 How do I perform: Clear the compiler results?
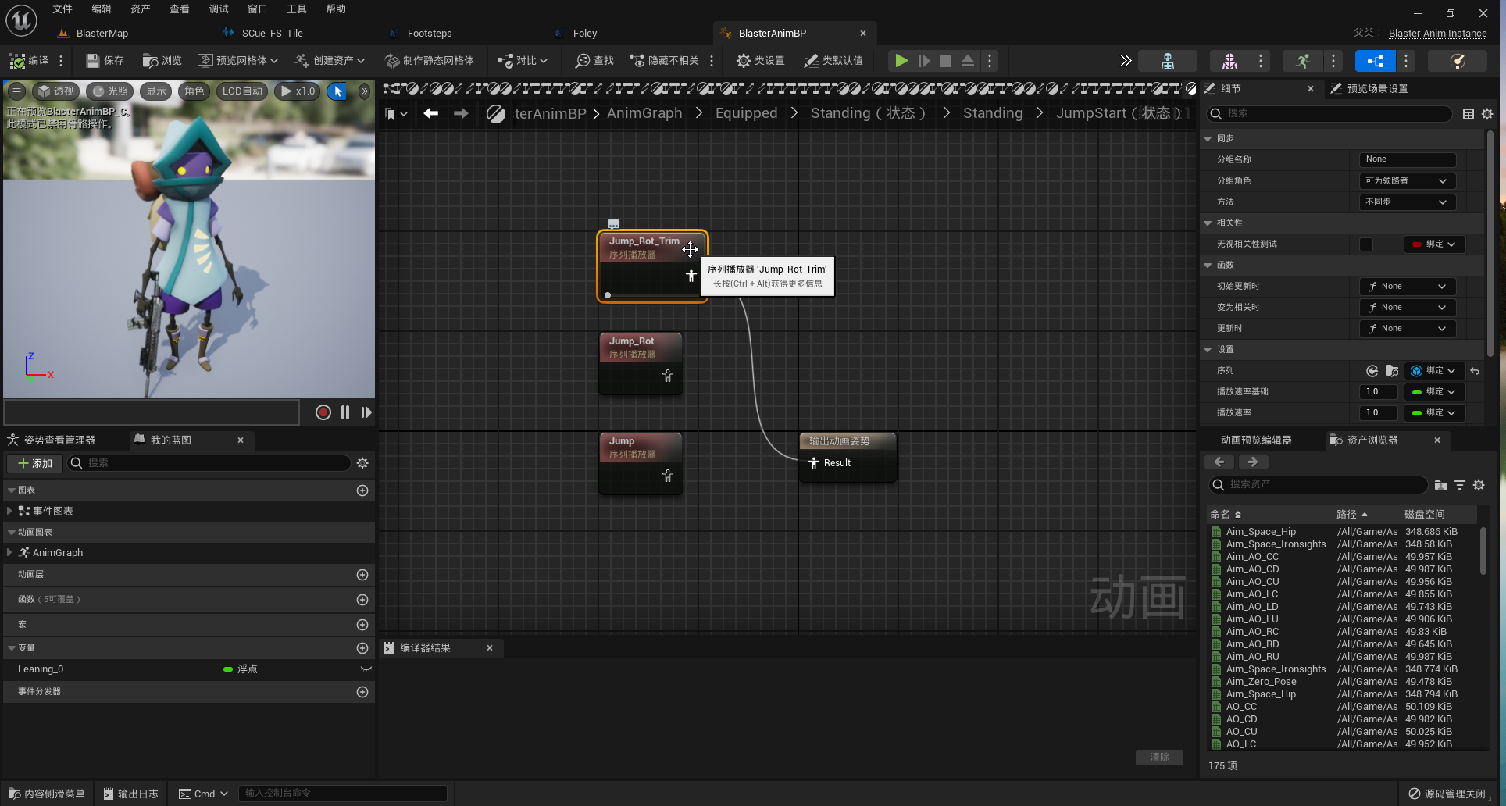tap(1159, 758)
